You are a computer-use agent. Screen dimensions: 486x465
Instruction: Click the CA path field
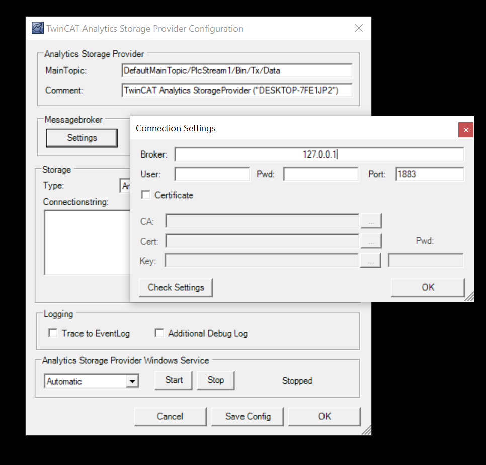[x=262, y=221]
